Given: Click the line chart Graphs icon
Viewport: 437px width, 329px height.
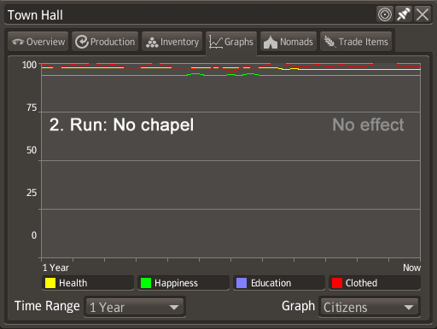Looking at the screenshot, I should click(x=216, y=42).
